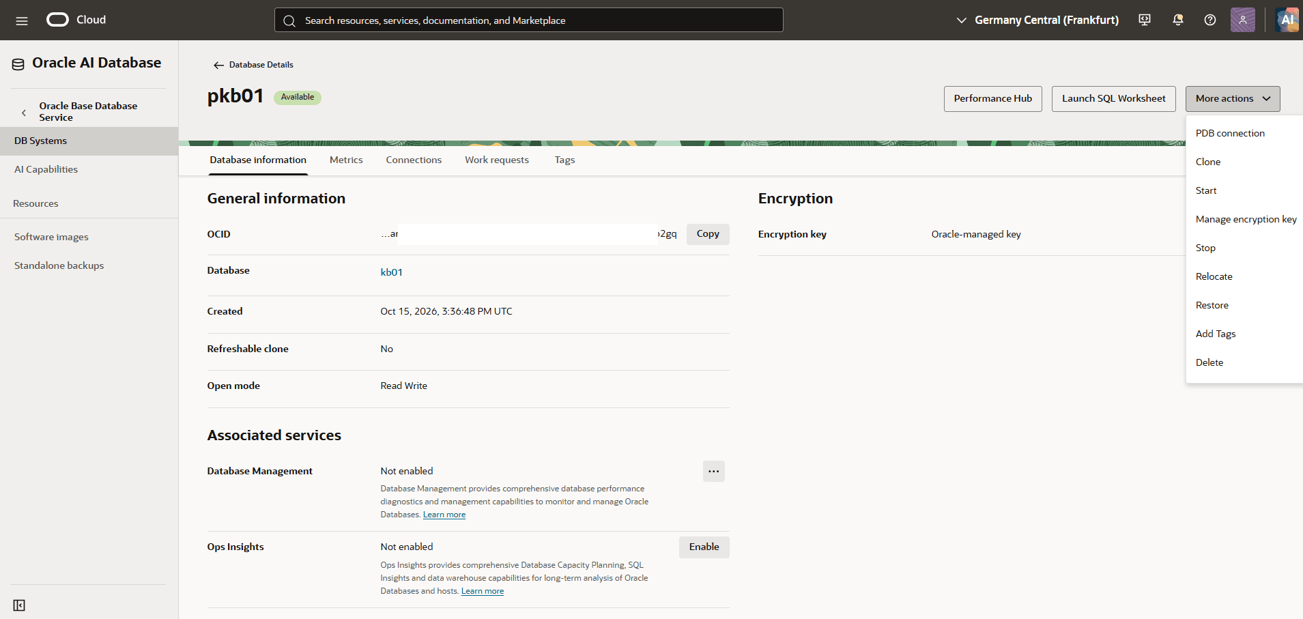
Task: Click the Created date value
Action: [446, 311]
